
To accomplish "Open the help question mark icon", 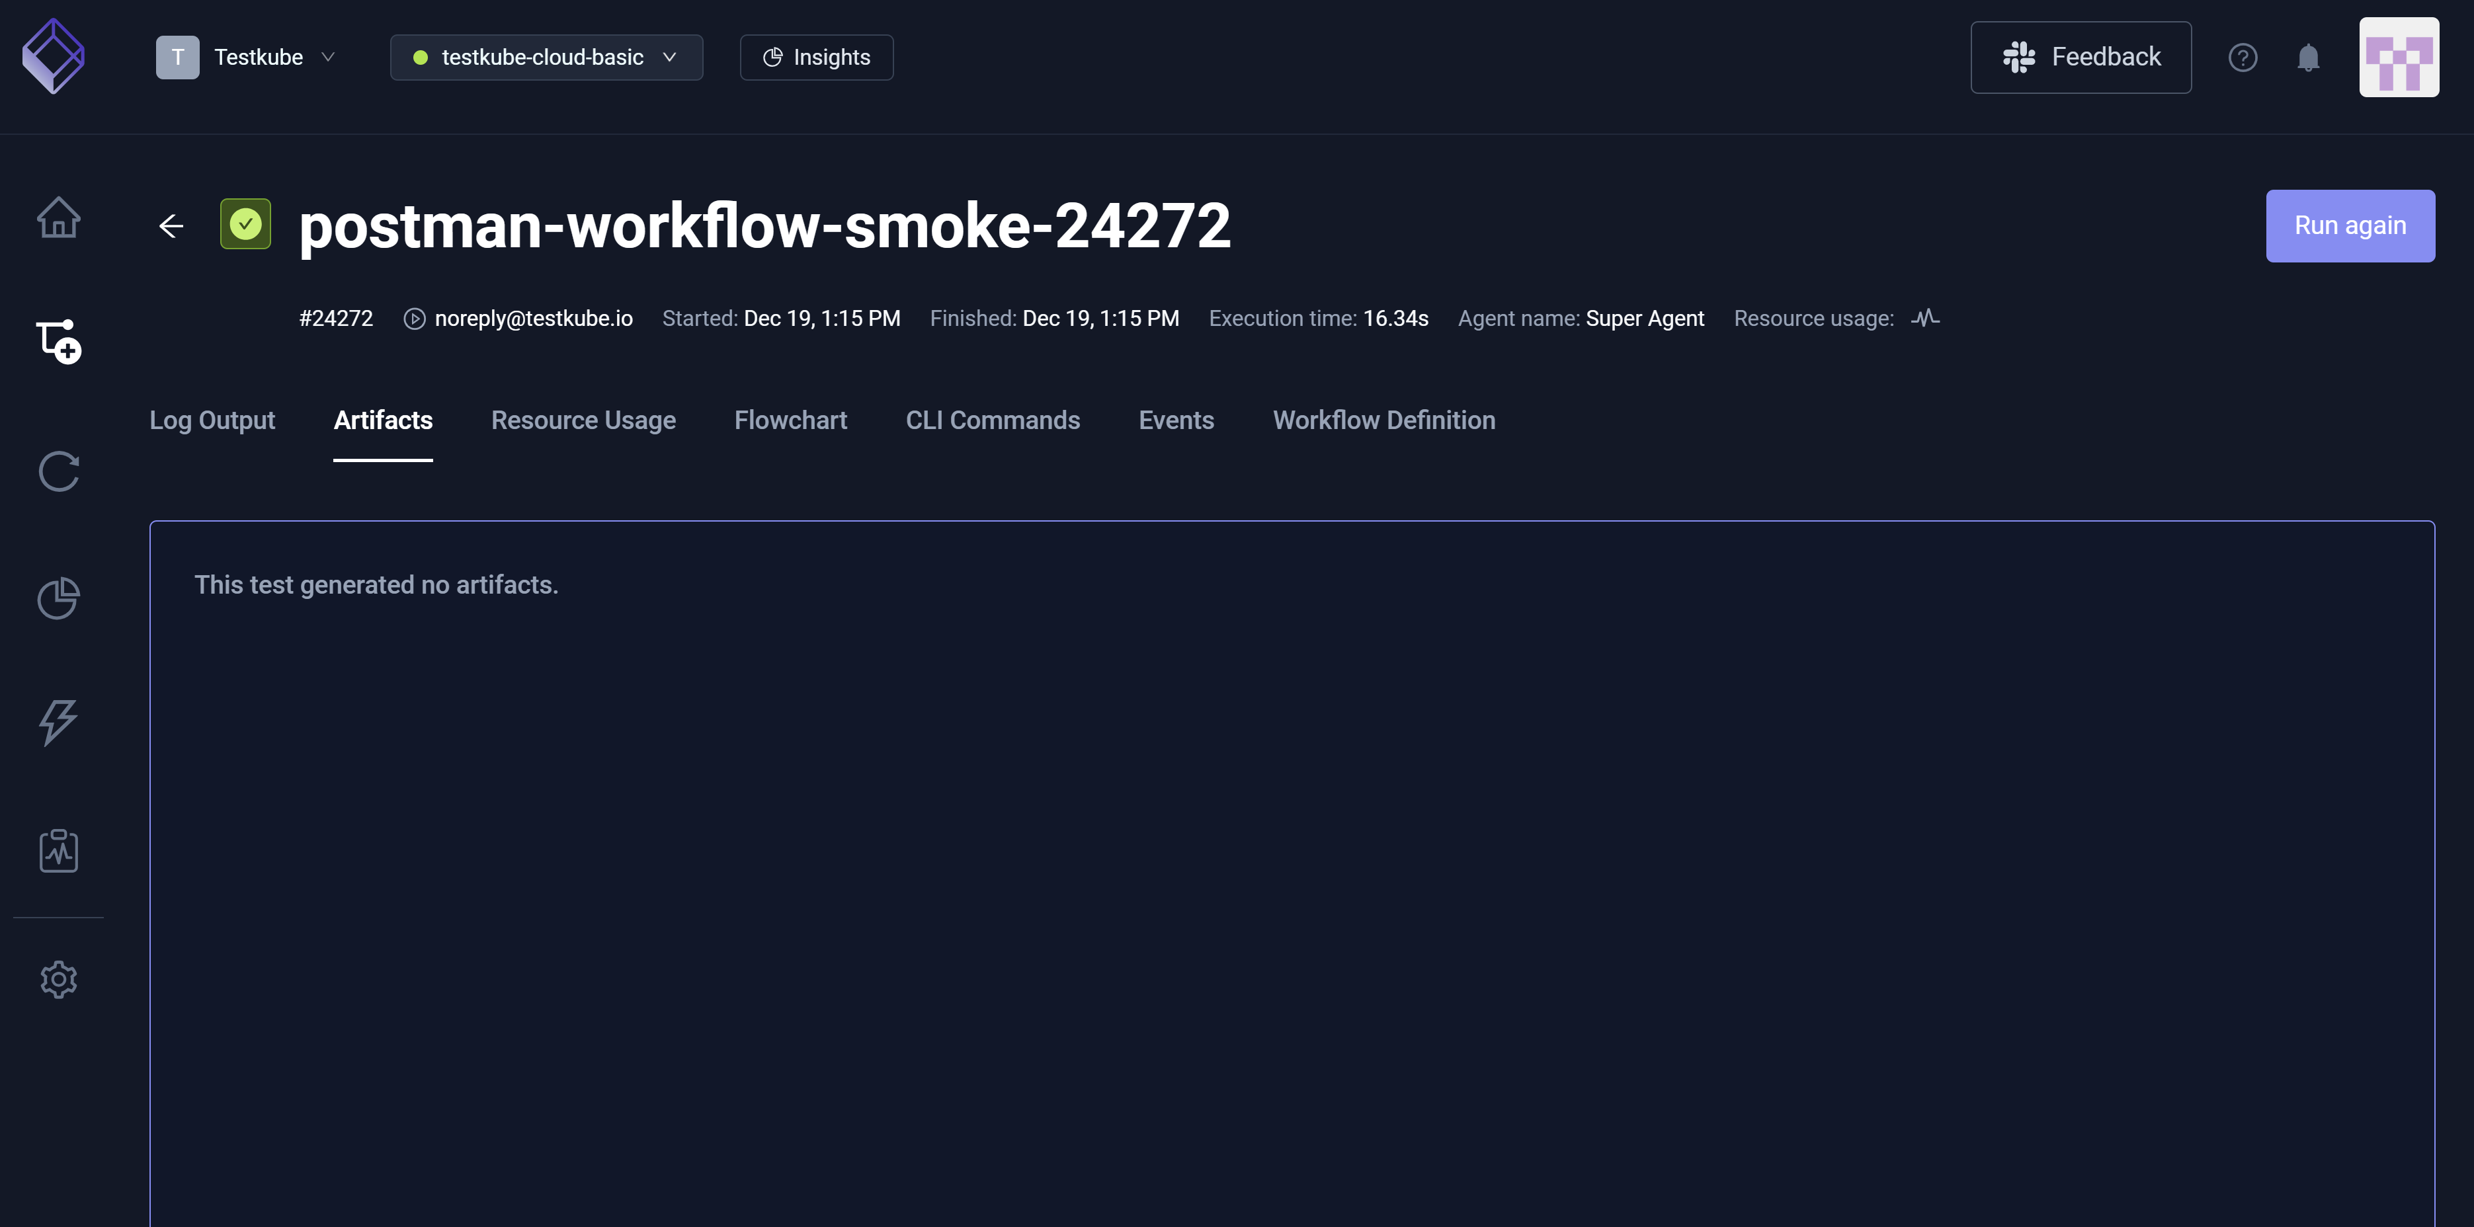I will [x=2242, y=58].
